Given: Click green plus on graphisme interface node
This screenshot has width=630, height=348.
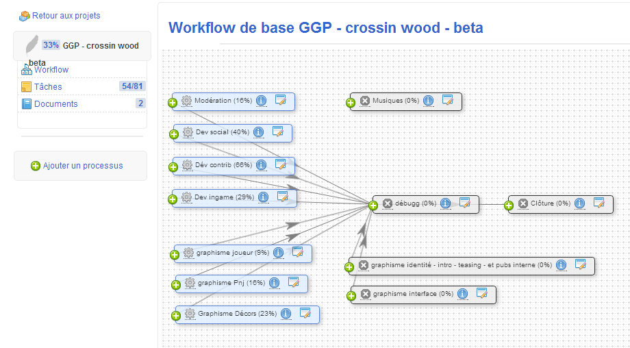Looking at the screenshot, I should pos(351,296).
